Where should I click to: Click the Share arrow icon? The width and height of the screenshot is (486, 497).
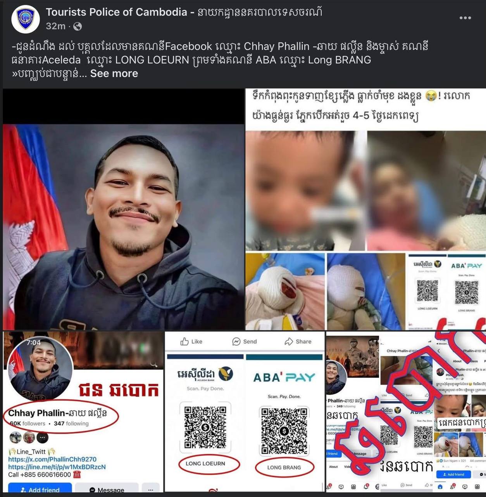[289, 341]
